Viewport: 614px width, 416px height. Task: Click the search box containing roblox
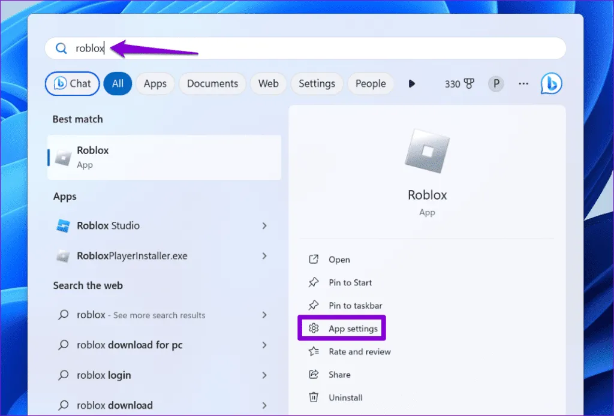coord(306,49)
